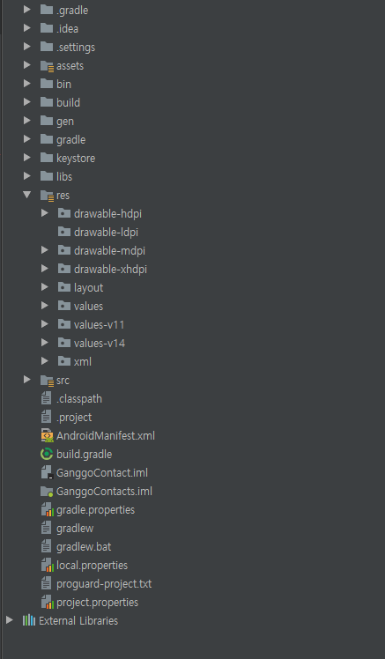The height and width of the screenshot is (659, 385).
Task: Click the External Libraries bar-chart icon
Action: click(x=29, y=620)
